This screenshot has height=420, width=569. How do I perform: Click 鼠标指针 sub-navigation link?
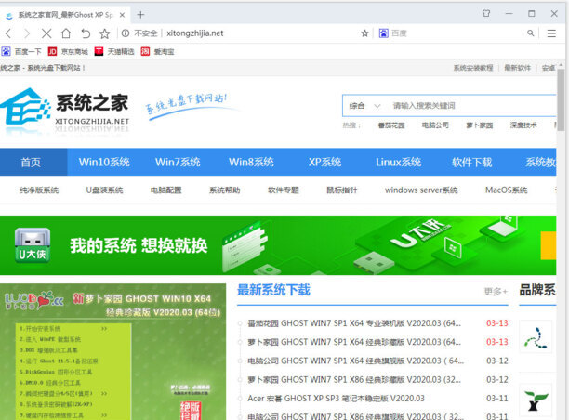[x=342, y=190]
